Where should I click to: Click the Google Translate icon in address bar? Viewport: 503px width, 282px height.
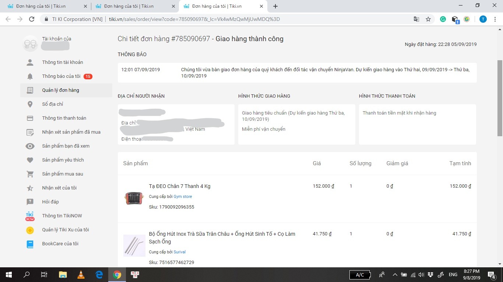coord(416,19)
